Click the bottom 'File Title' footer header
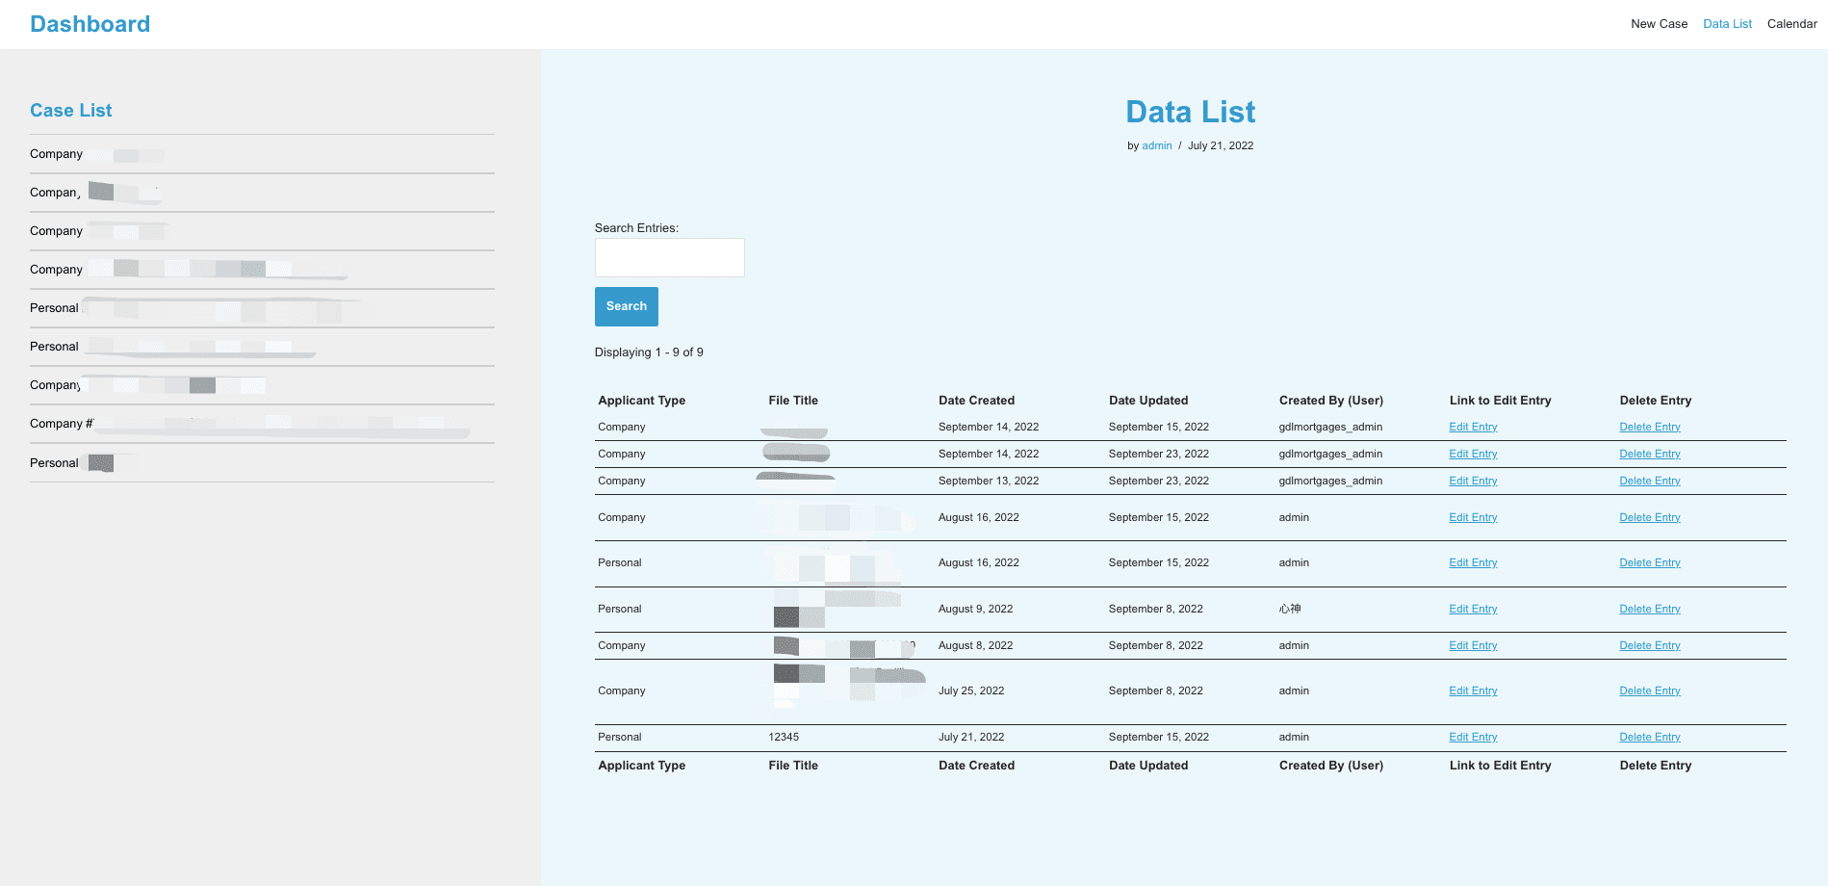 792,766
